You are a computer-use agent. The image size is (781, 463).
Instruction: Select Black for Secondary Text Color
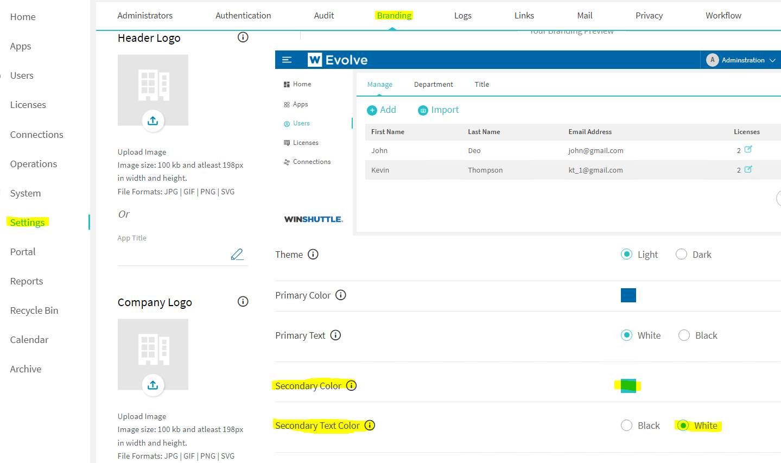click(627, 426)
